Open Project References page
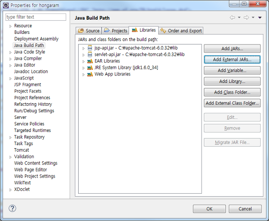Image resolution: width=269 pixels, height=221 pixels. pos(32,98)
